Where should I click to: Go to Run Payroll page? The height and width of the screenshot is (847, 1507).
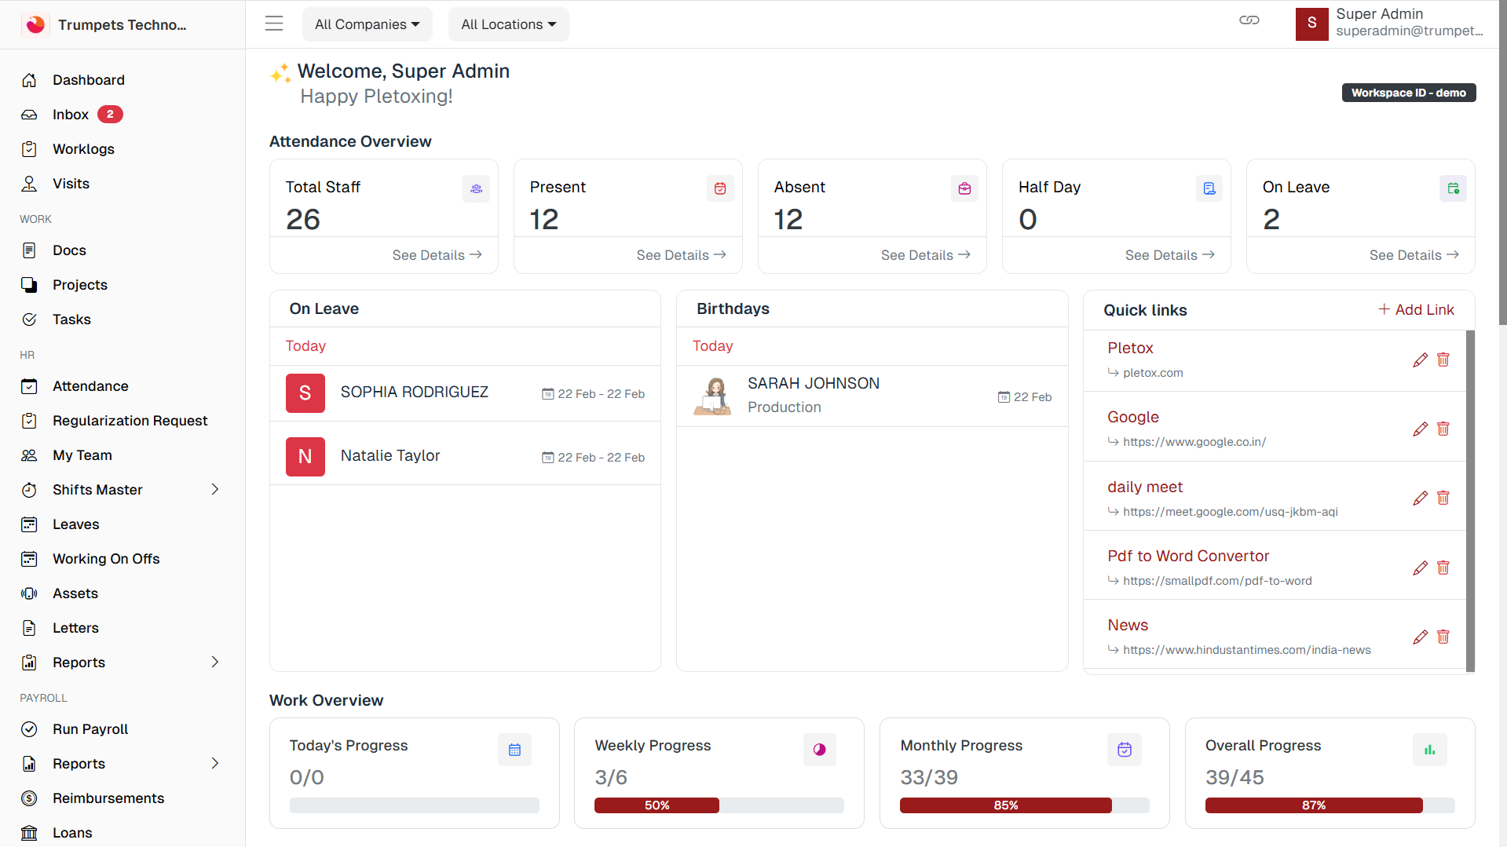click(x=90, y=729)
